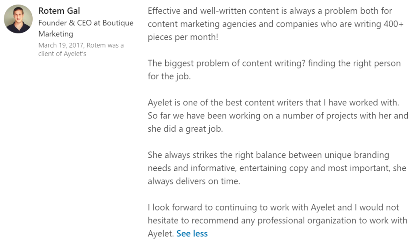The image size is (413, 244).
Task: Click the client of Ayelet's text
Action: pyautogui.click(x=62, y=54)
